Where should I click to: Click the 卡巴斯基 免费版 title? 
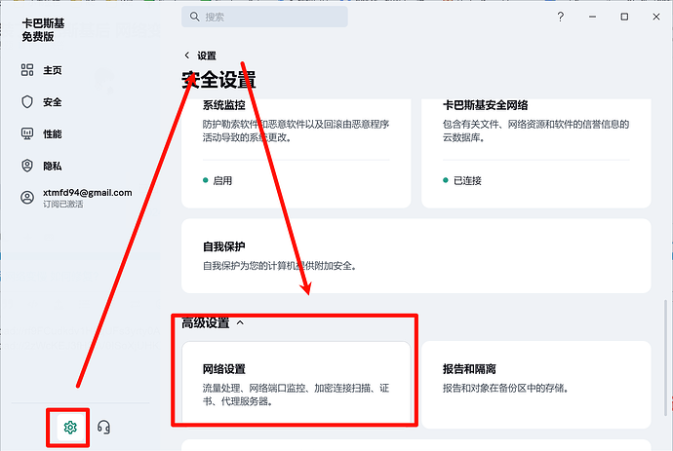(x=43, y=30)
